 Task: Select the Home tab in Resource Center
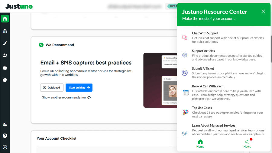(200, 143)
